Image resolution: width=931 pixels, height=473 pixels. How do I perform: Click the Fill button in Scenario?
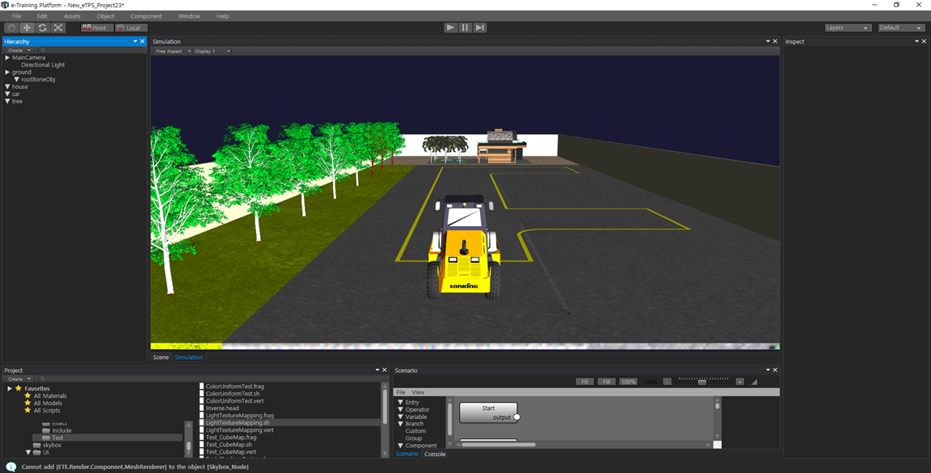click(606, 382)
